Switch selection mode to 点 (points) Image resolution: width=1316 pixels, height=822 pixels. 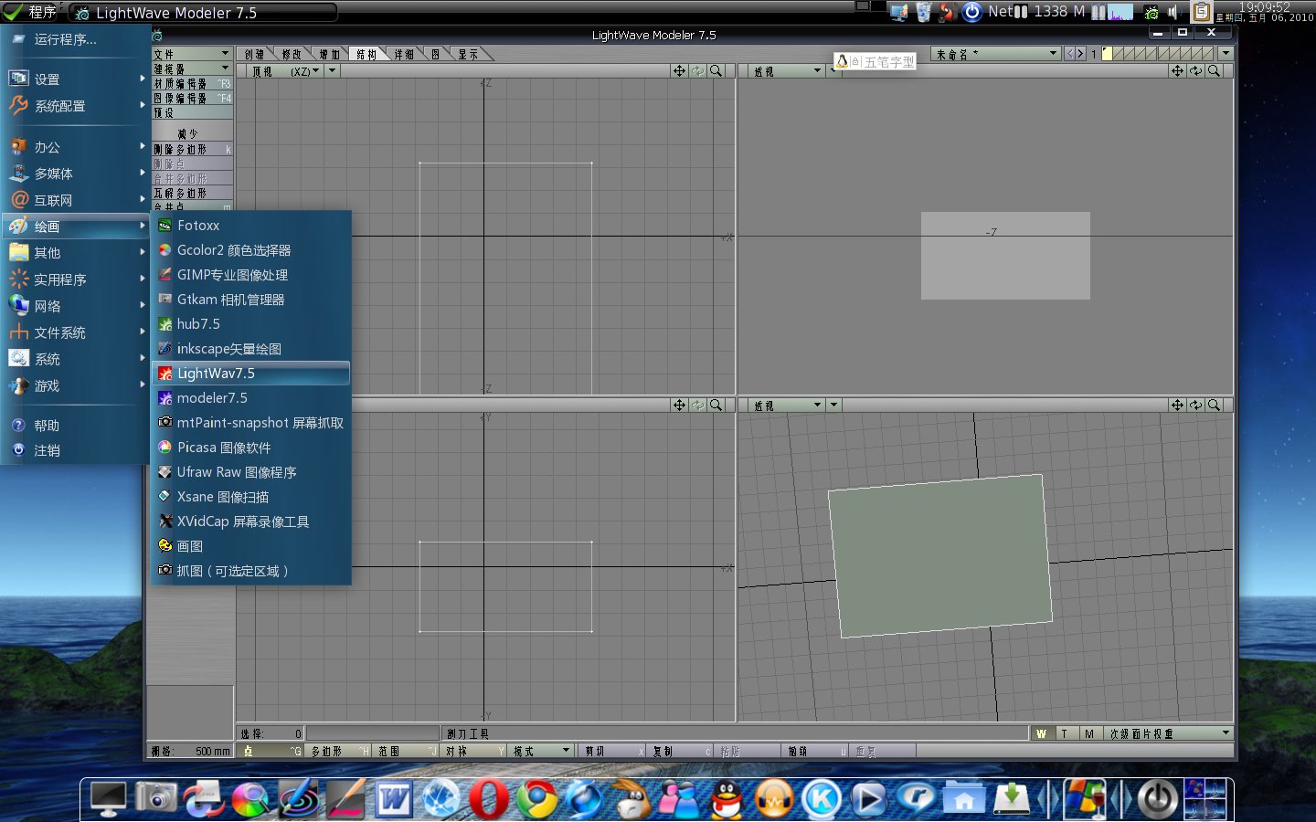coord(271,751)
